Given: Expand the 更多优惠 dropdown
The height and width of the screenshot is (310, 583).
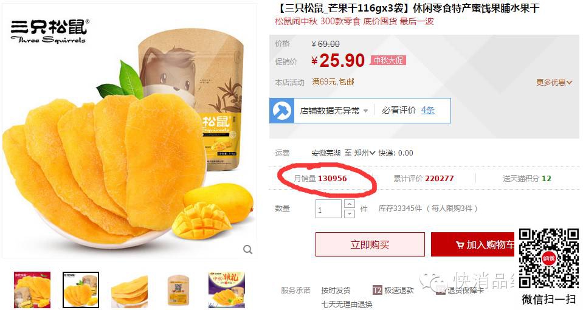Looking at the screenshot, I should coord(554,83).
